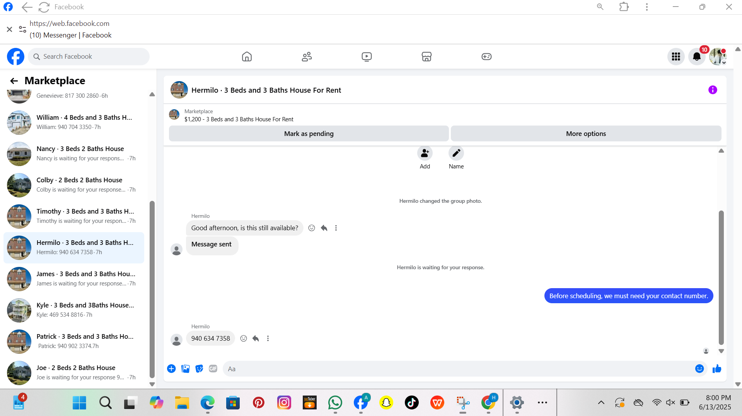Click the blue 'Before scheduling' message bubble

[x=629, y=296]
